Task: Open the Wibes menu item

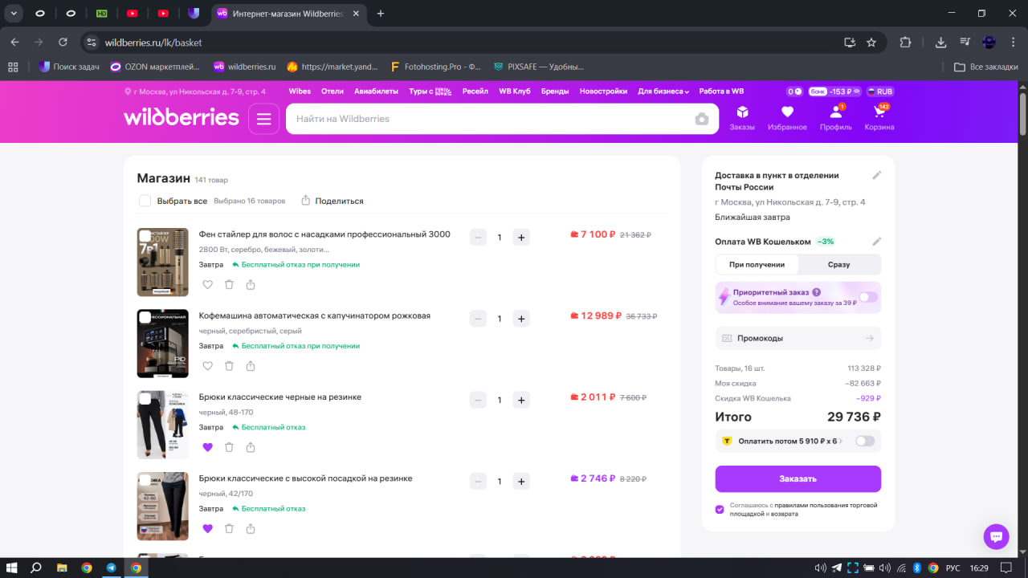Action: point(300,92)
